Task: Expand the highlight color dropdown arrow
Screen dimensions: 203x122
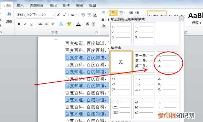Action: pyautogui.click(x=73, y=24)
